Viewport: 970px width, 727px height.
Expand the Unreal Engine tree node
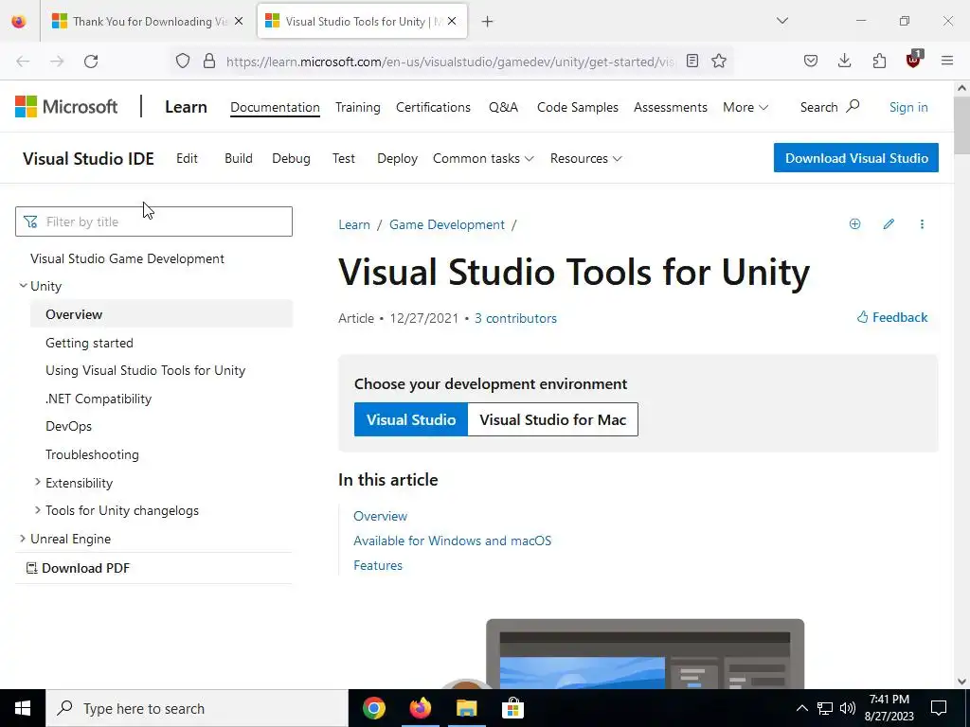click(23, 539)
